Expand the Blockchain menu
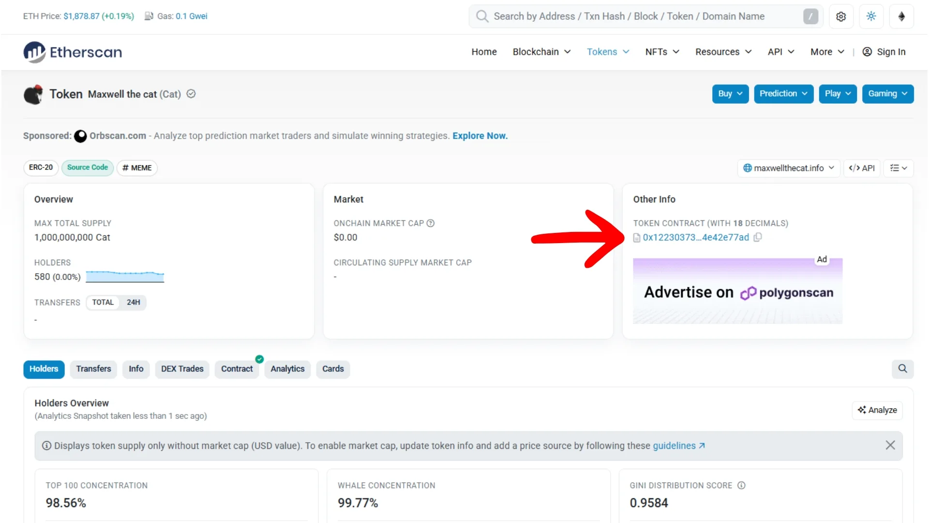The image size is (929, 523). click(x=541, y=52)
